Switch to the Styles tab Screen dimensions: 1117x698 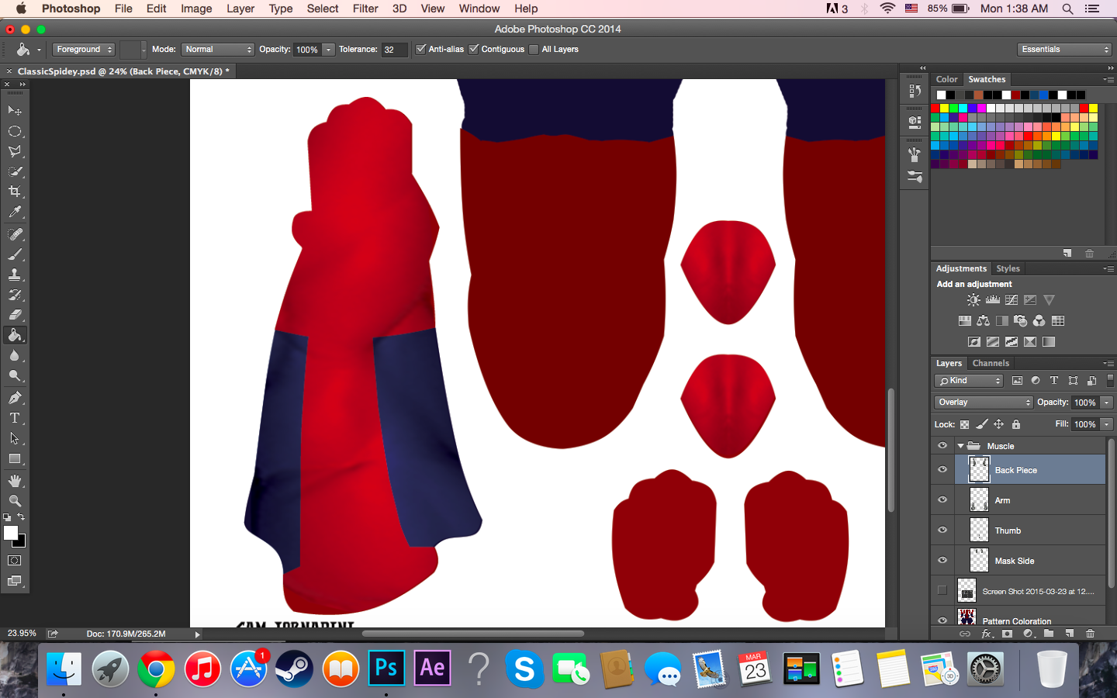tap(1008, 268)
